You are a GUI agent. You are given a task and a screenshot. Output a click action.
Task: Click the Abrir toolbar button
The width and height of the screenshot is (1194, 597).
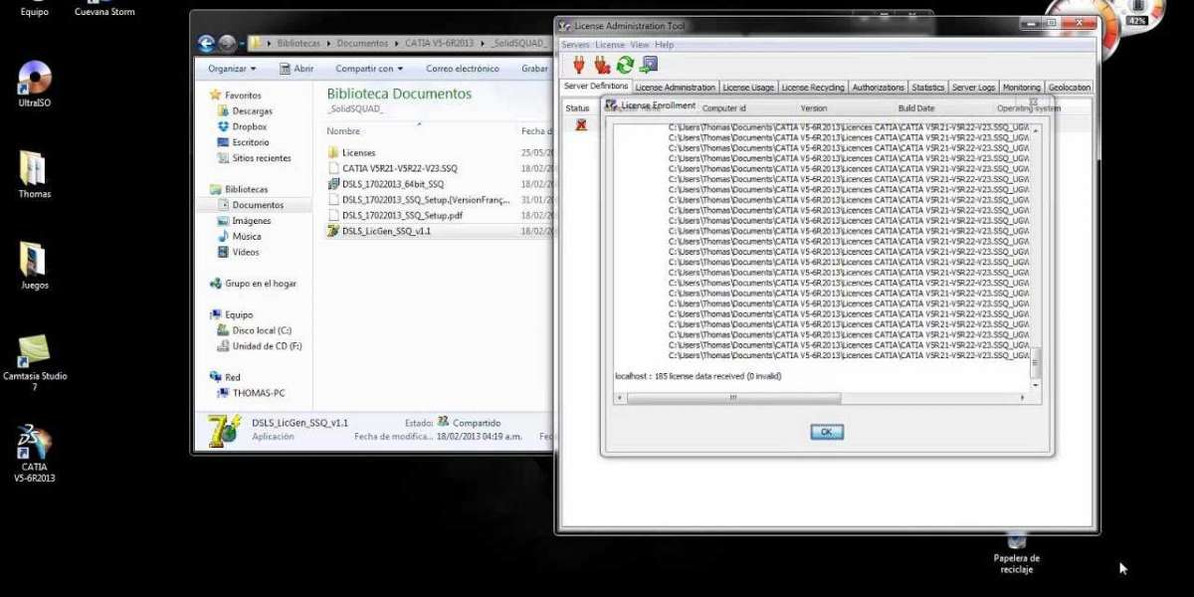click(297, 69)
